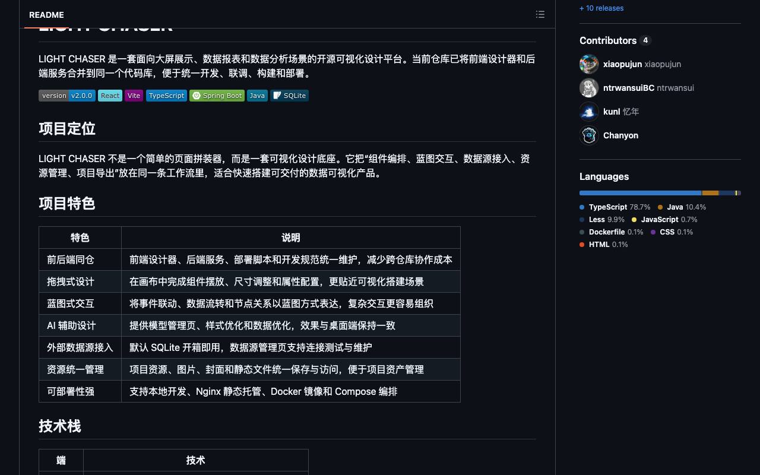Click the Java badge
The image size is (760, 475).
[x=257, y=96]
